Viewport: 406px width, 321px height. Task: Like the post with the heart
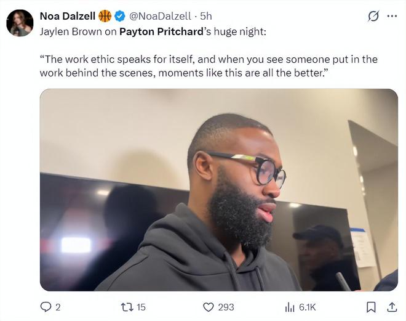(208, 306)
